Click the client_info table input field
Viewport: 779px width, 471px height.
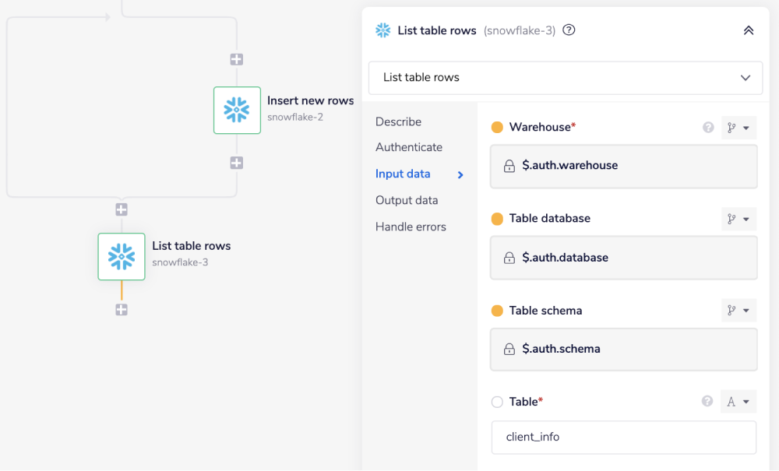pyautogui.click(x=623, y=437)
